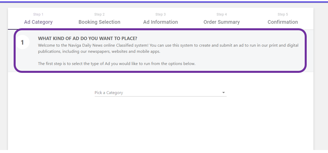Click the circled number 1 step icon

[x=22, y=43]
